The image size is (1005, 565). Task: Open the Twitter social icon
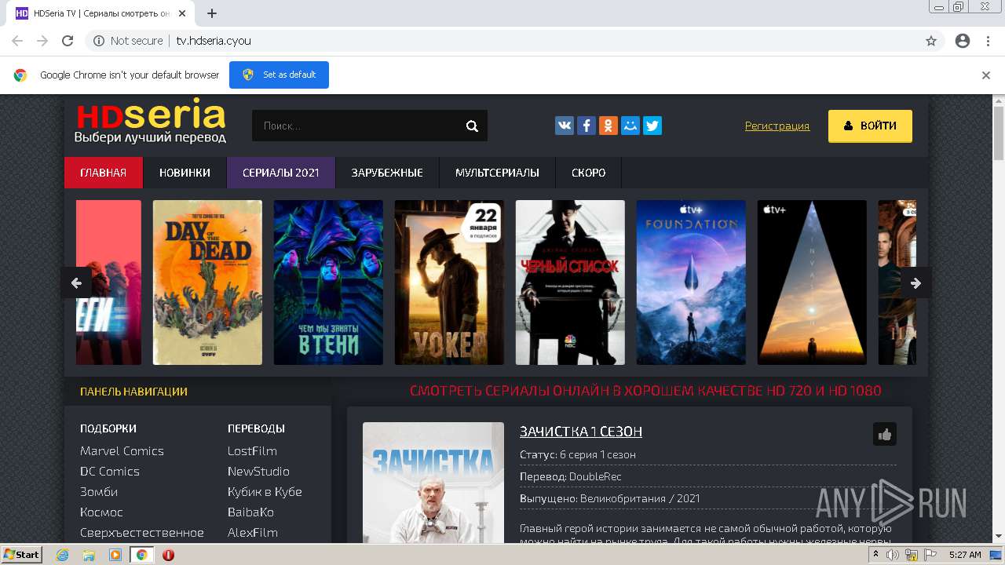(652, 126)
